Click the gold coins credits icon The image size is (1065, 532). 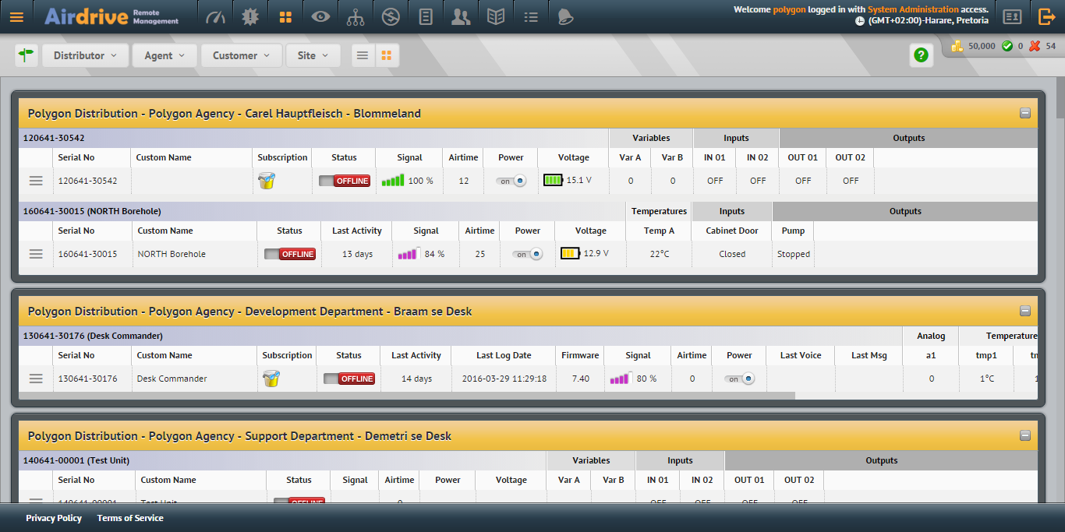(958, 46)
